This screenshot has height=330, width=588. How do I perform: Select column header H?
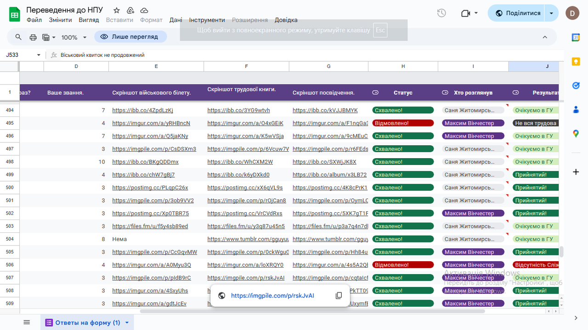(403, 66)
